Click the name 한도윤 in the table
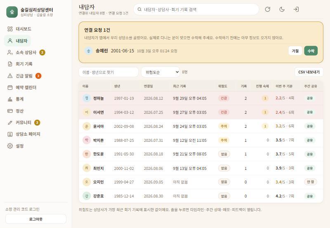This screenshot has height=228, width=330. (x=99, y=154)
